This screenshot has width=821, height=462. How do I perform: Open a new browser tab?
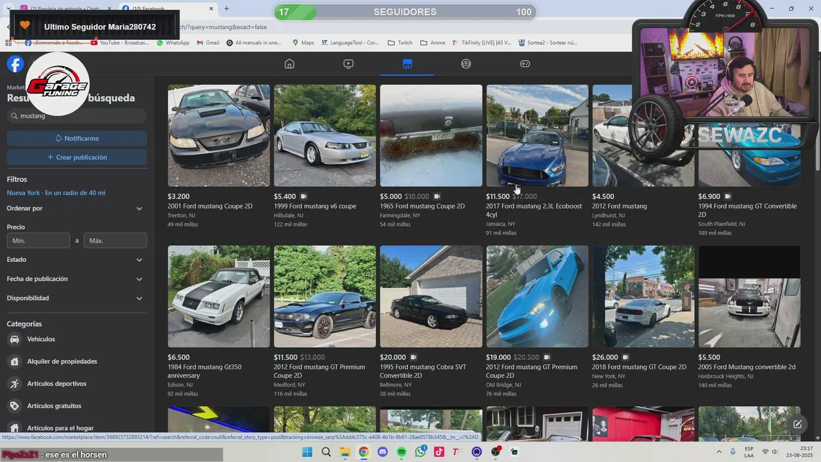[226, 8]
